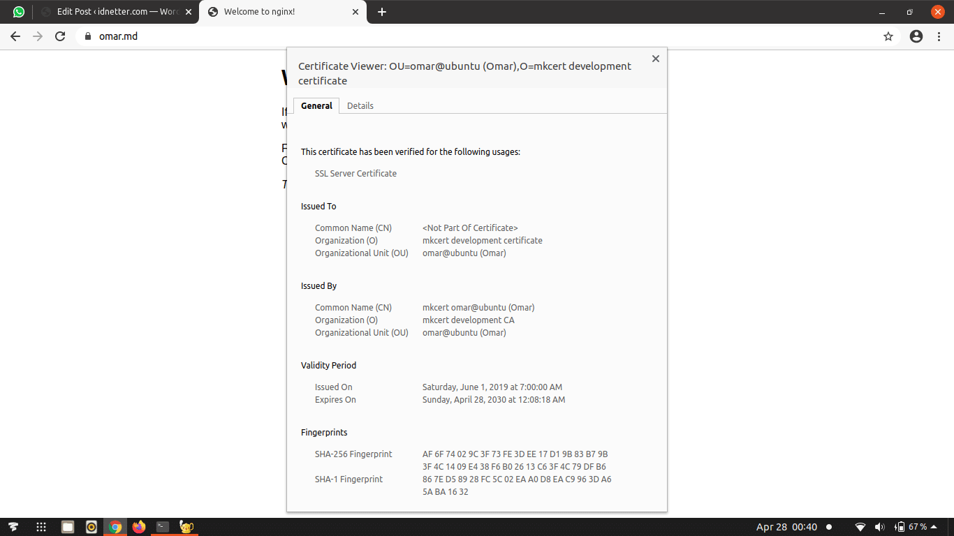Click the SSL Server Certificate usage text
954x536 pixels.
[355, 173]
